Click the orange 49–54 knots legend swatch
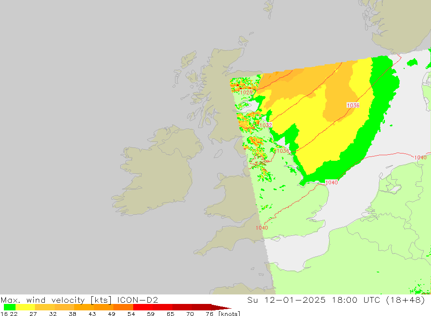This screenshot has width=431, height=316. (123, 307)
